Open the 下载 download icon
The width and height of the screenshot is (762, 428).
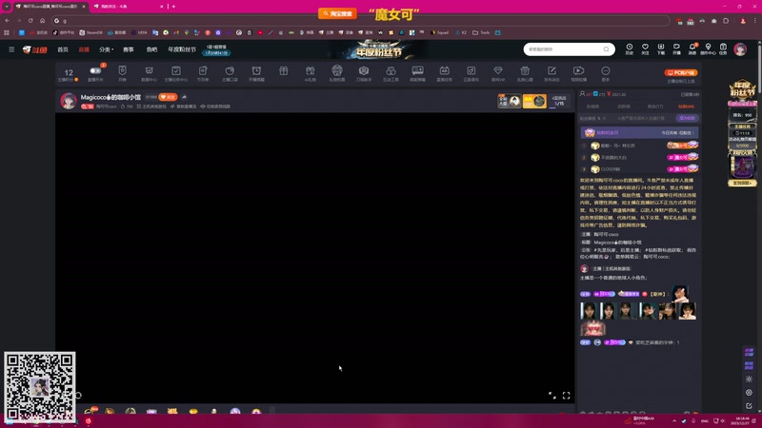pos(660,49)
